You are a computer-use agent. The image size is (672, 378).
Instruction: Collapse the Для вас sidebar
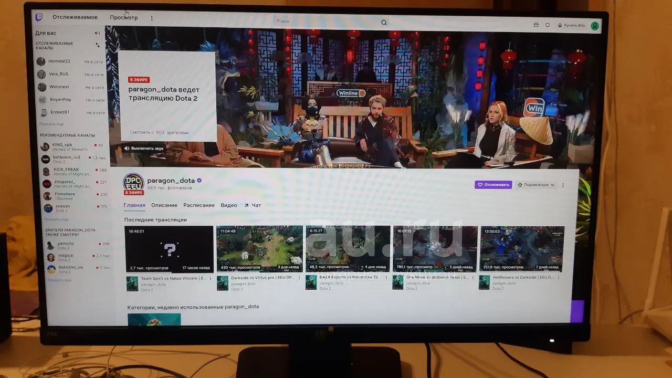coord(97,33)
